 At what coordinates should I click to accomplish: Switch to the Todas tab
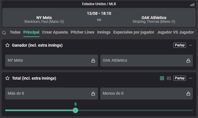(15, 32)
